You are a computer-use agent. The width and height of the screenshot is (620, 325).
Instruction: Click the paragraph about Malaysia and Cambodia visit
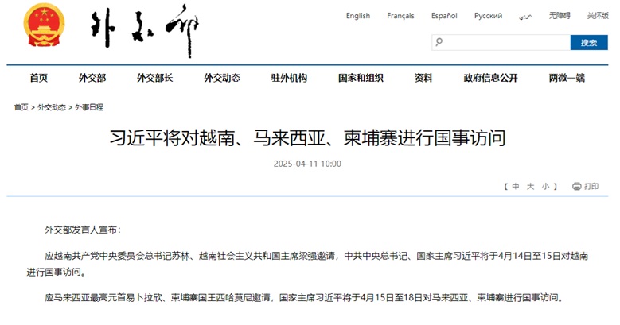pyautogui.click(x=304, y=297)
